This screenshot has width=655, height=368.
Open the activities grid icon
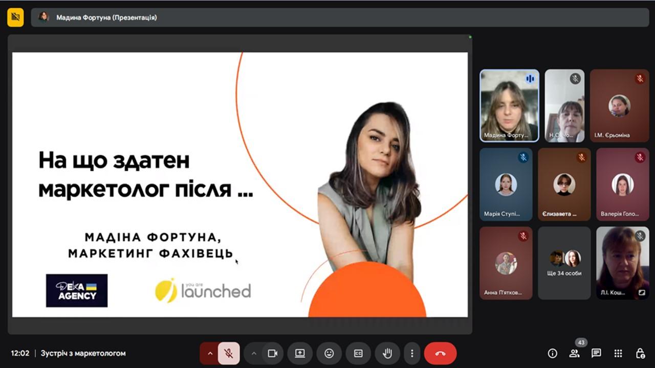(x=618, y=353)
